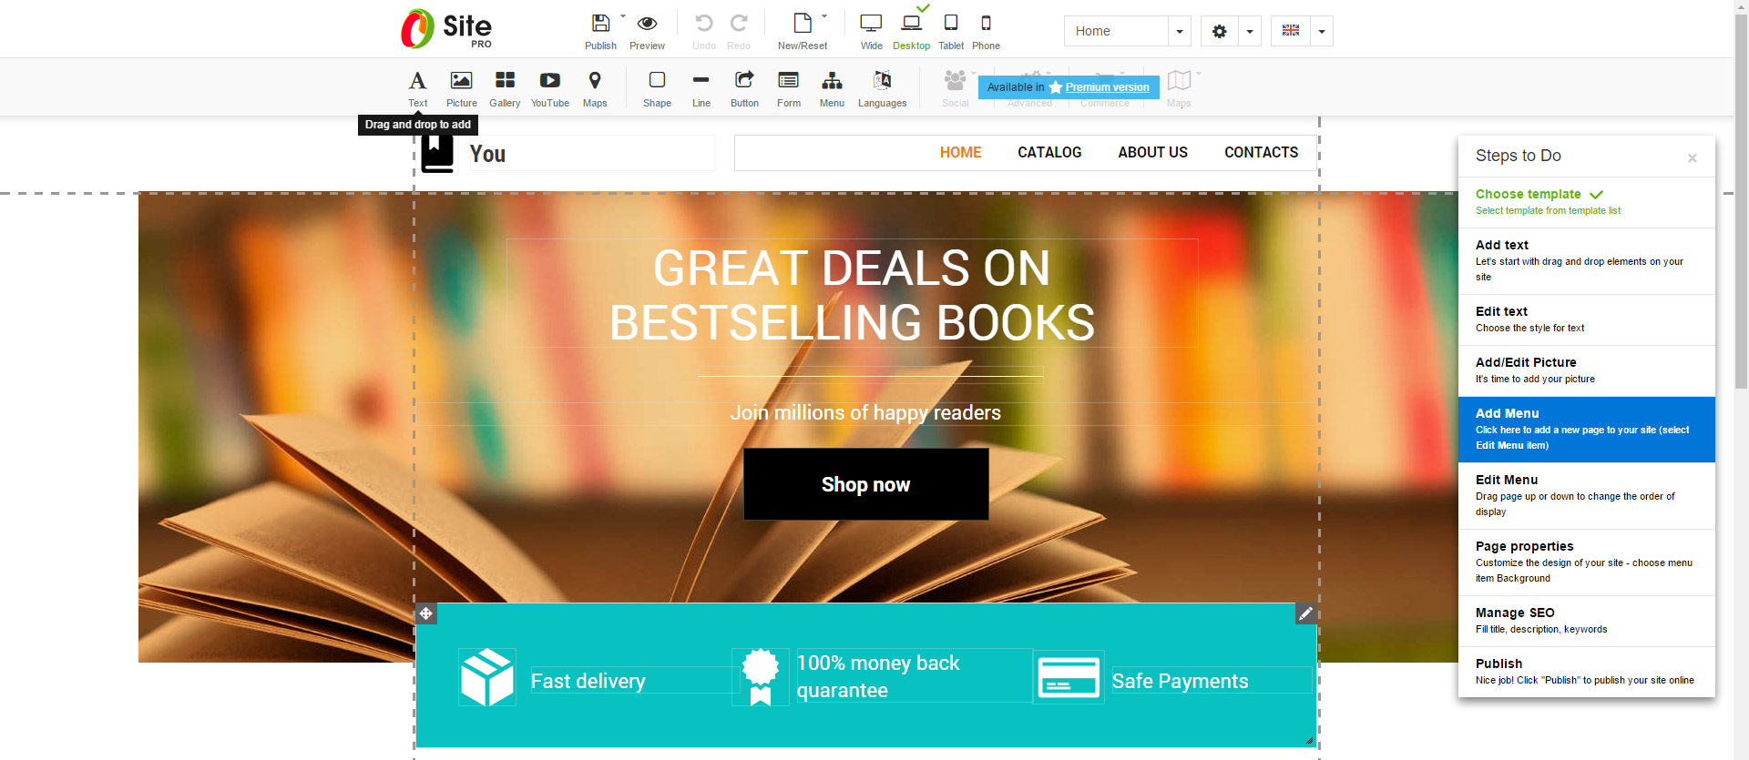
Task: Enable Wide screen view mode
Action: [871, 24]
